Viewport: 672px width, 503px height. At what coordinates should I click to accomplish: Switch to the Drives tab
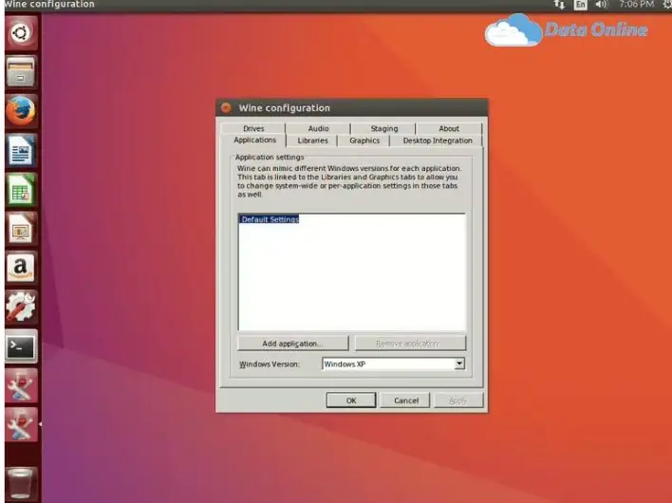coord(253,128)
